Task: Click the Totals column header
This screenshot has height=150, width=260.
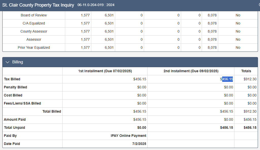Action: (x=246, y=71)
